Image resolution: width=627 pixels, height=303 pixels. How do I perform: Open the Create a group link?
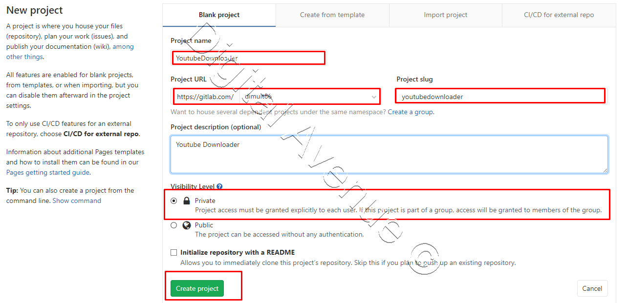click(410, 112)
